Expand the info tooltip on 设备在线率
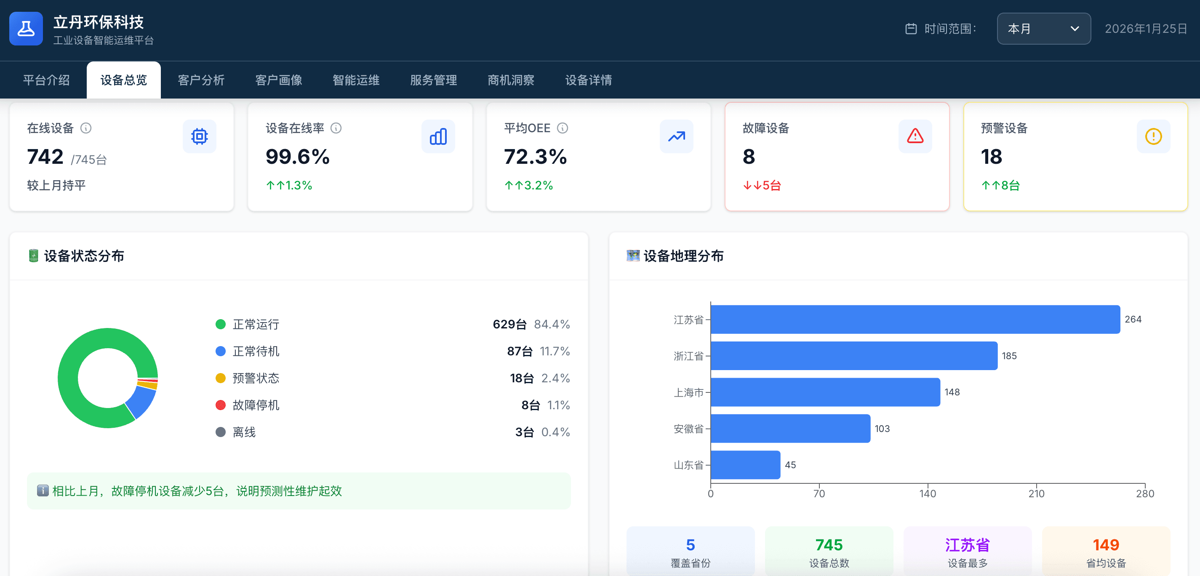Viewport: 1200px width, 576px height. [x=337, y=128]
